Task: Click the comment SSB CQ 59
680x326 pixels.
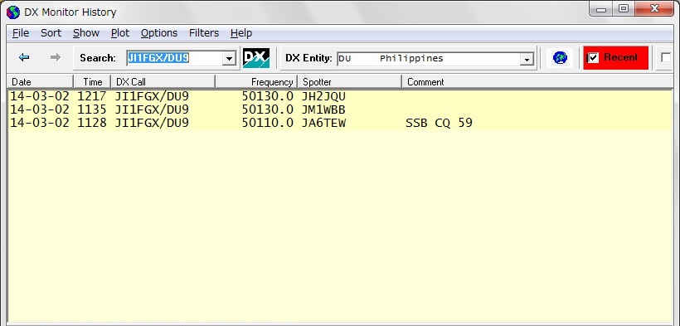Action: click(439, 123)
